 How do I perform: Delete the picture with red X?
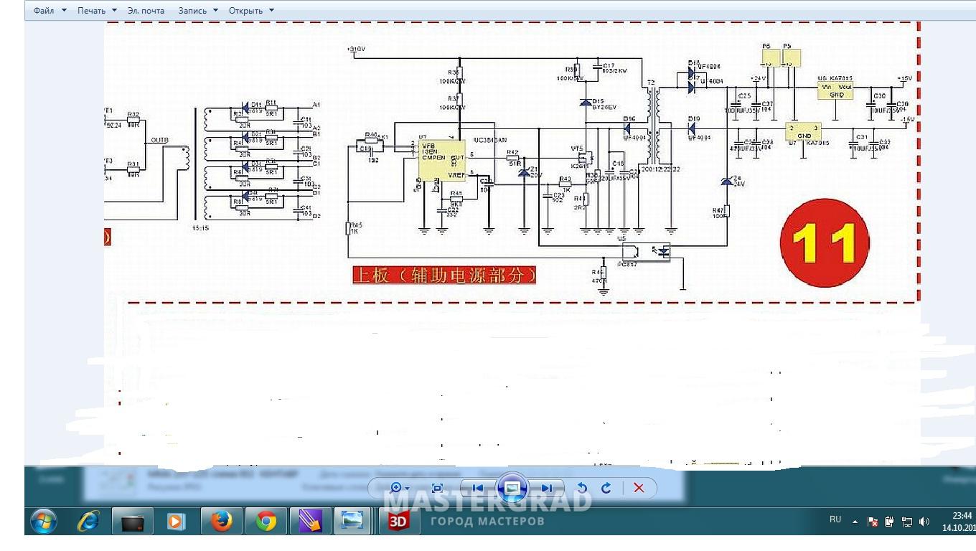tap(639, 489)
